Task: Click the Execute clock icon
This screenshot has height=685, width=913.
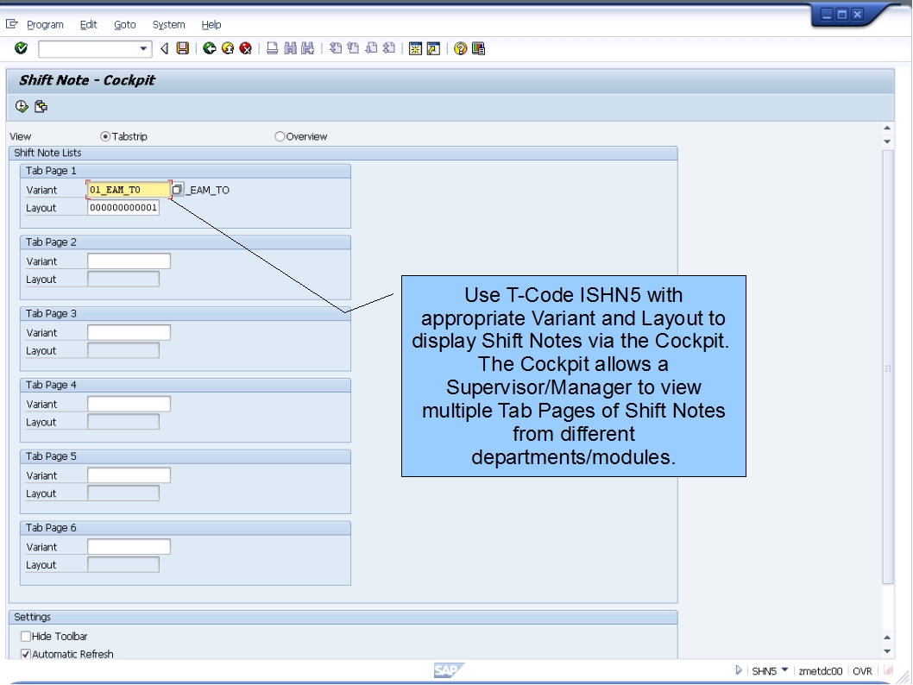Action: (x=22, y=106)
